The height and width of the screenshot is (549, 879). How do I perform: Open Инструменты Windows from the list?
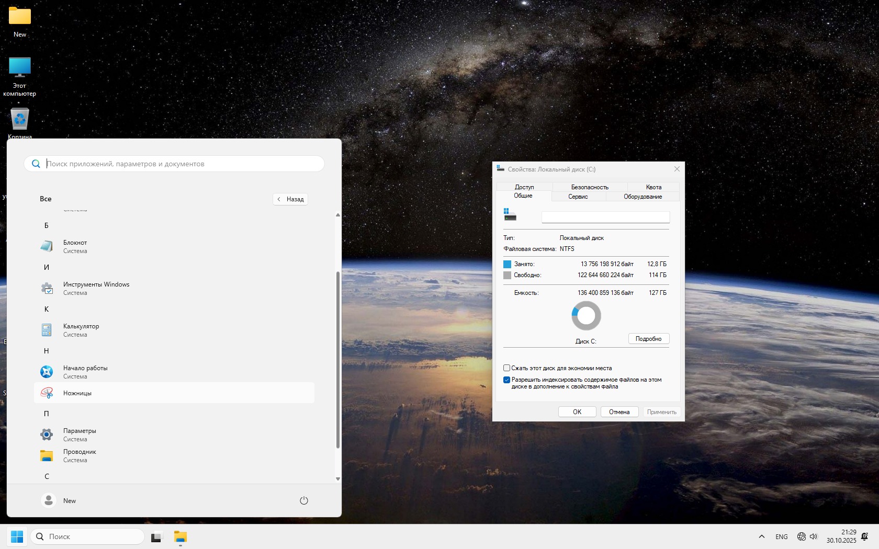pyautogui.click(x=96, y=288)
